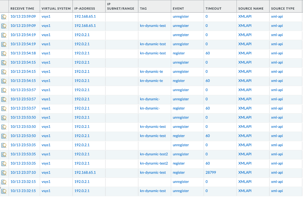The height and width of the screenshot is (197, 303).
Task: Click timeout 60 in the 23:54:18 row
Action: pos(208,53)
